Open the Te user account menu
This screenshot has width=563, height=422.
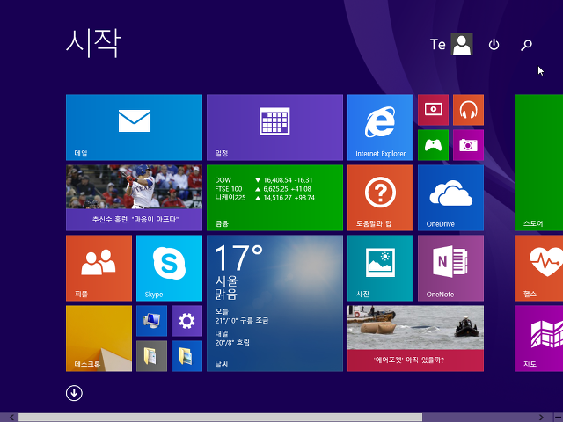(x=451, y=44)
